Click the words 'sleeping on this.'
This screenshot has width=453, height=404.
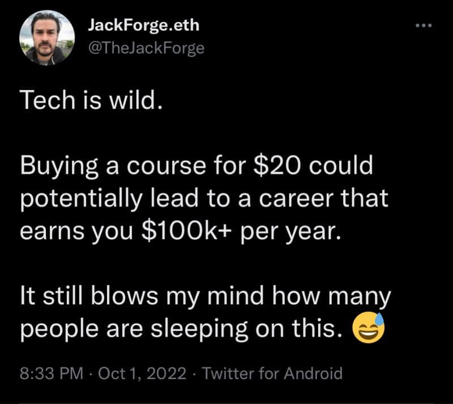pos(247,329)
